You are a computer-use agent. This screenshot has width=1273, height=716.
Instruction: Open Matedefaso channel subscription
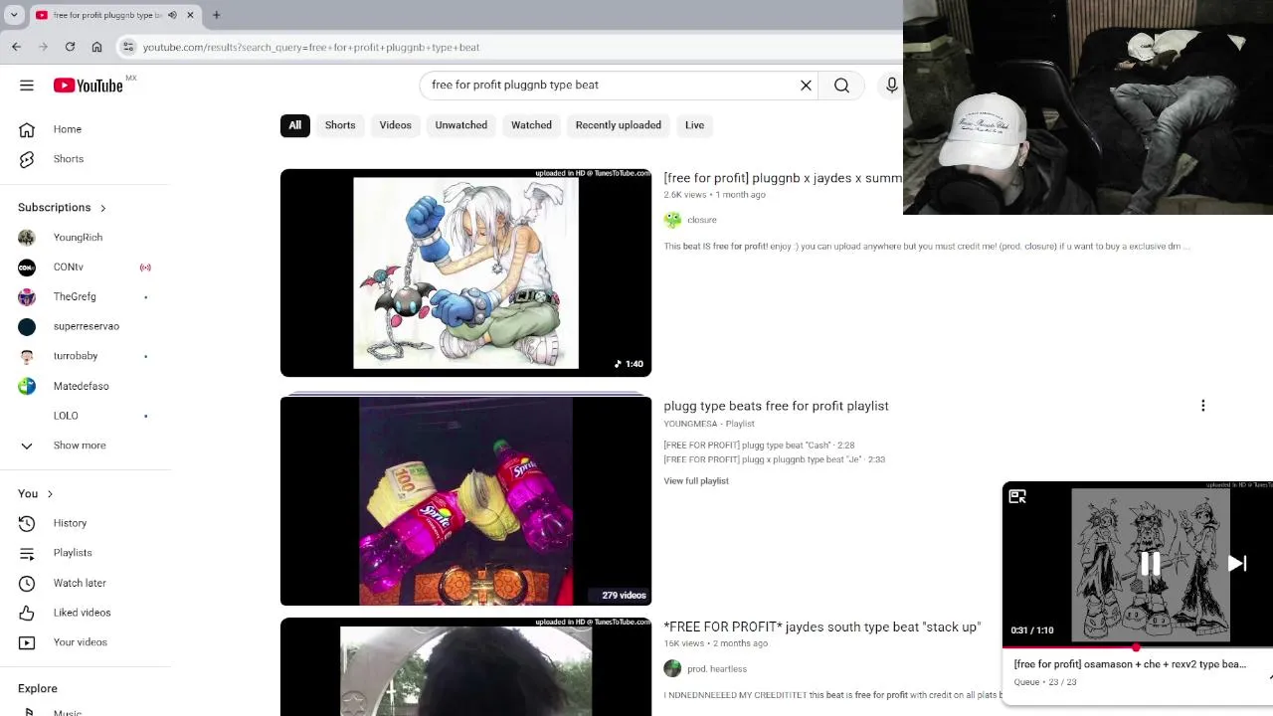[x=82, y=386]
